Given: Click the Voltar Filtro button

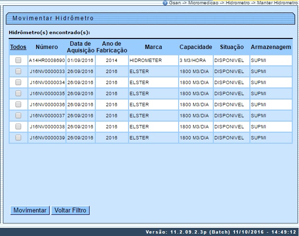Looking at the screenshot, I should (71, 211).
